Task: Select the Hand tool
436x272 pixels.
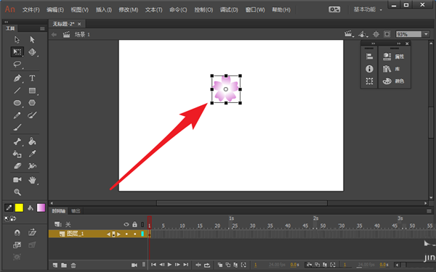Action: (x=32, y=180)
